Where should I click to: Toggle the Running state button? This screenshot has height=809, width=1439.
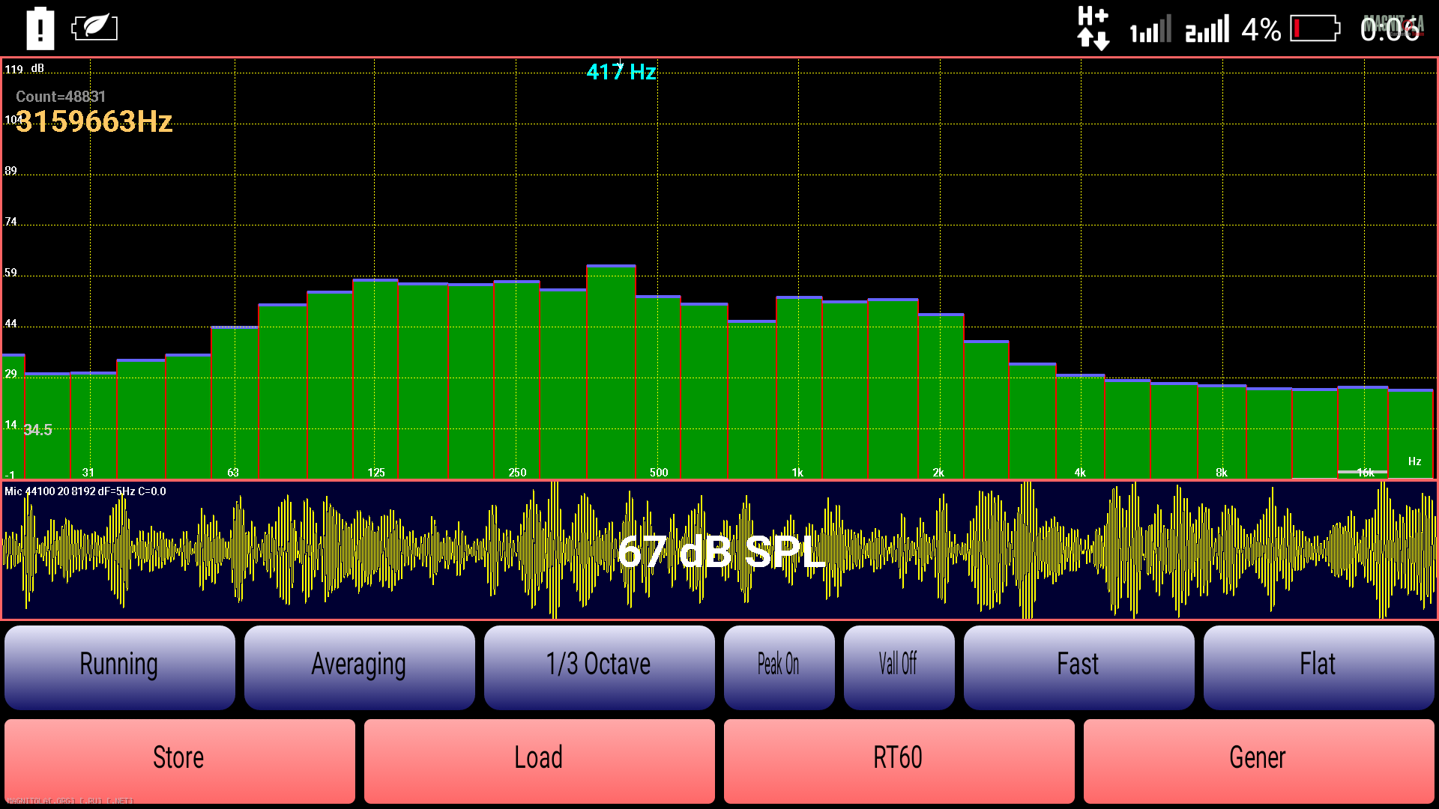click(120, 666)
